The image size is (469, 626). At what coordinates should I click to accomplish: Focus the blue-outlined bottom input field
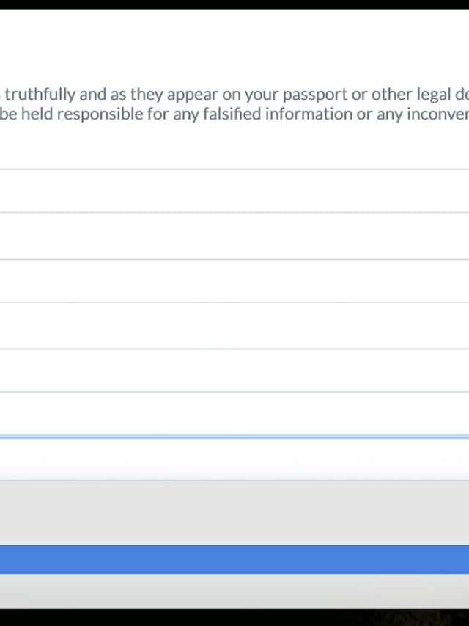point(234,459)
